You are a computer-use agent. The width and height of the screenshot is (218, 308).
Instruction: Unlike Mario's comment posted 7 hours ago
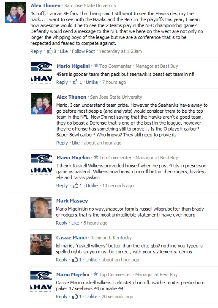tap(92, 82)
